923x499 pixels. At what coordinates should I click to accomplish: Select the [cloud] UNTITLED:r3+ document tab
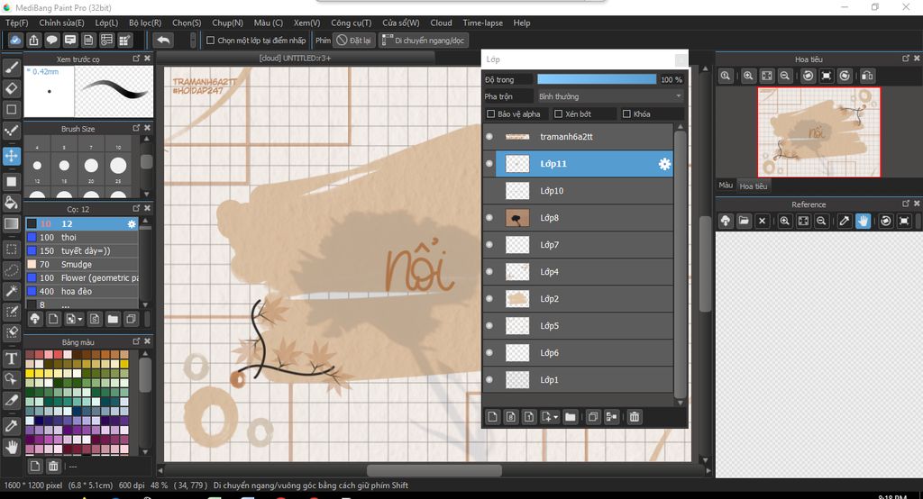[x=295, y=59]
